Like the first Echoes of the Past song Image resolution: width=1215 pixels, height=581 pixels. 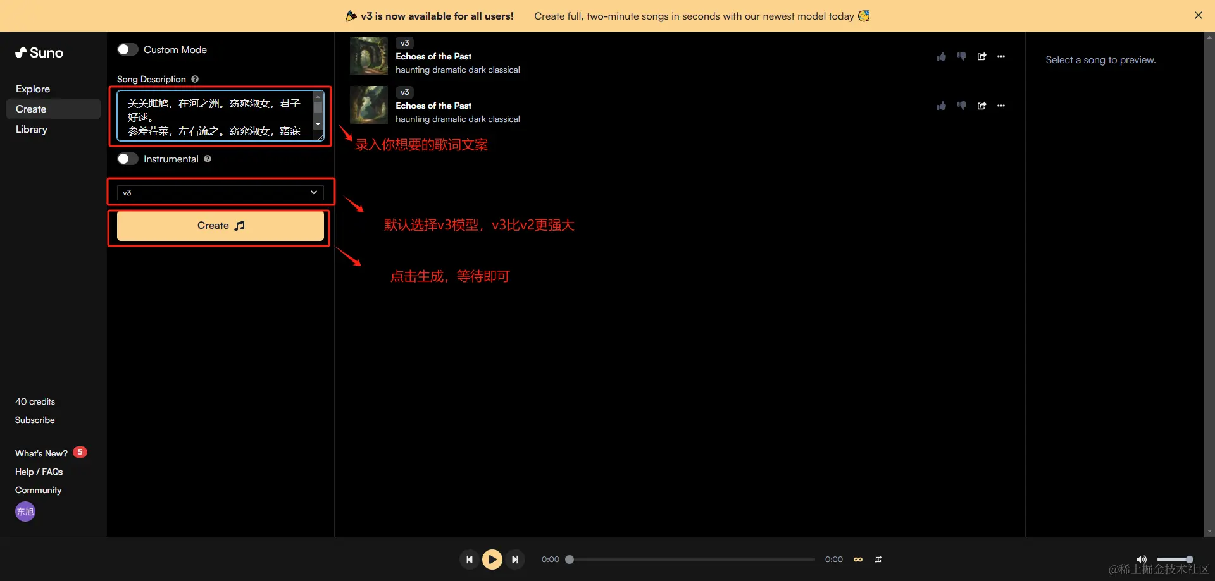click(942, 56)
